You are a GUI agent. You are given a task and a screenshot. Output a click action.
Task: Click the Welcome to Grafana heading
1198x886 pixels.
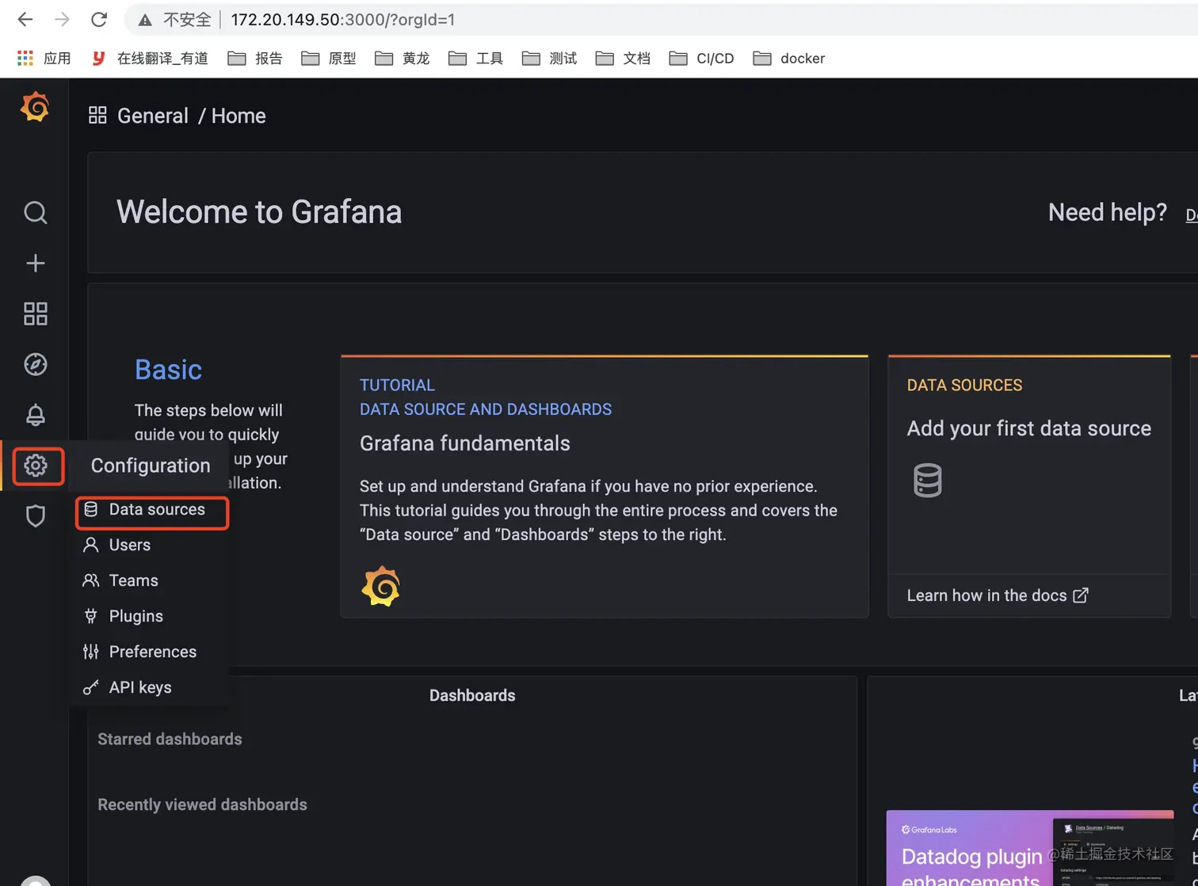tap(259, 212)
